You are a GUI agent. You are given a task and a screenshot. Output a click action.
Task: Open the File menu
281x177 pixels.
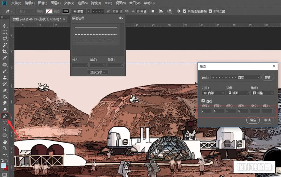(16, 3)
